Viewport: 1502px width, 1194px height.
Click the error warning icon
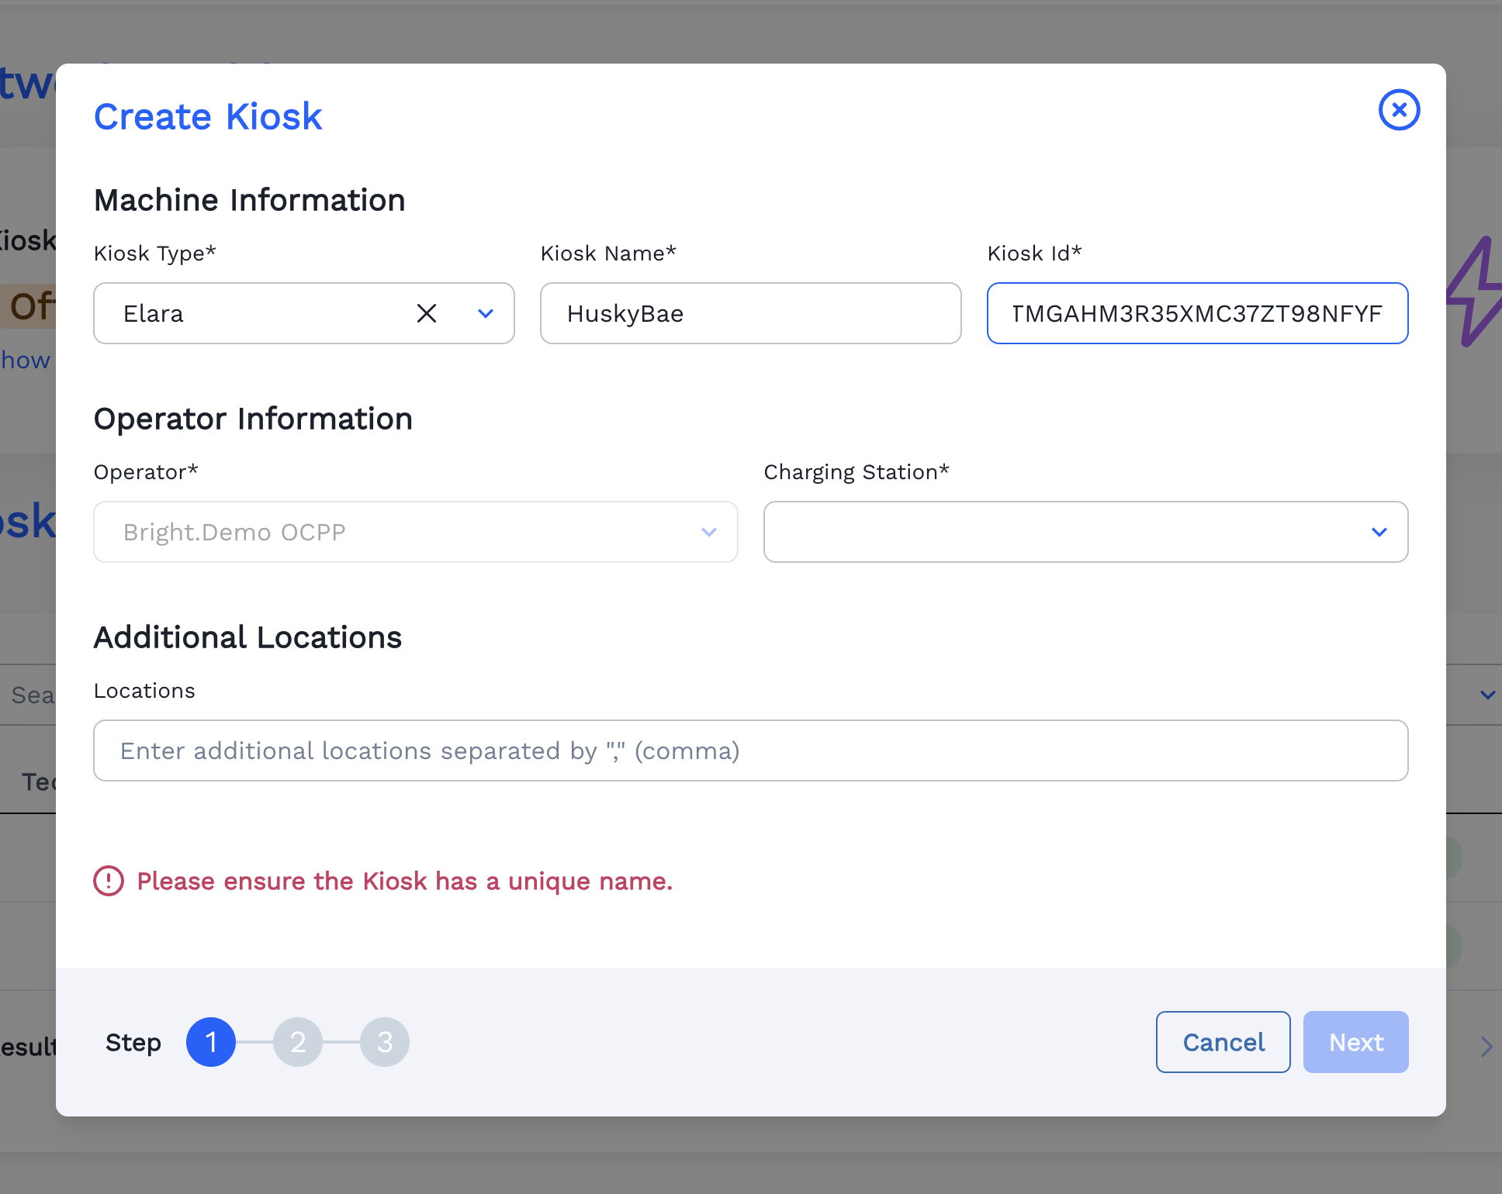click(x=109, y=881)
